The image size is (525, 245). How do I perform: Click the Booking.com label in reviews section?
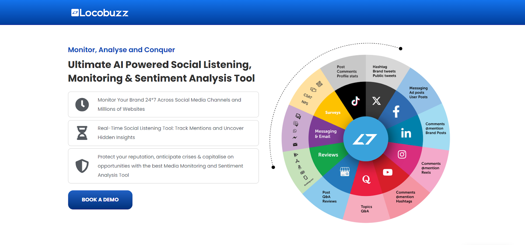[309, 182]
